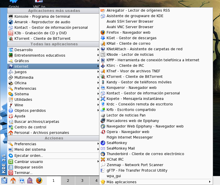Click the Kopete instant messaging icon

click(103, 99)
